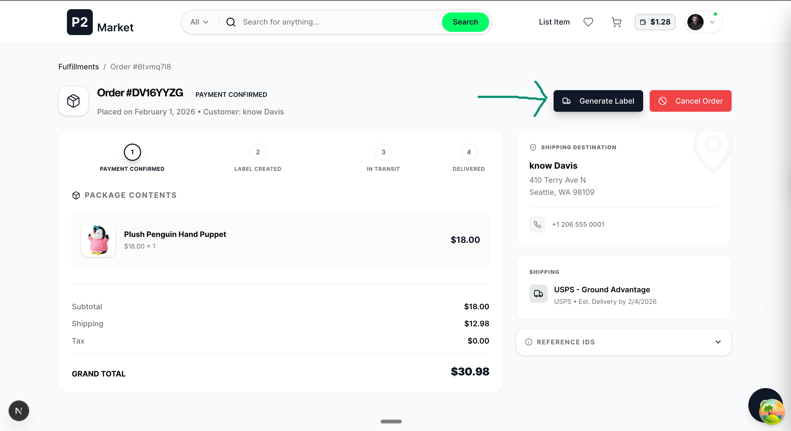The image size is (791, 431).
Task: Click the P2 Market logo
Action: pyautogui.click(x=100, y=22)
